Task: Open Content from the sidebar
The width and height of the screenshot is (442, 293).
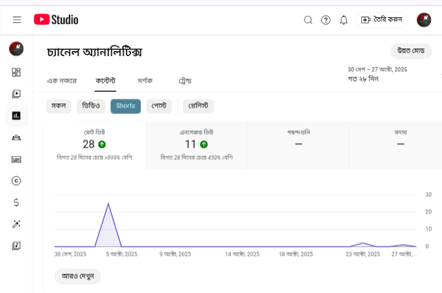Action: click(x=17, y=94)
